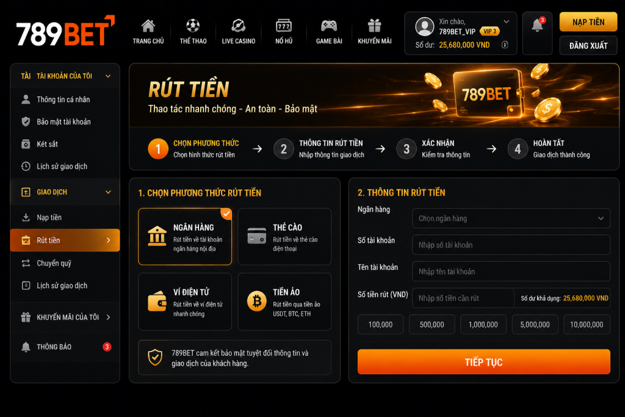This screenshot has width=625, height=417.
Task: Choose the 1,000,000 quick amount
Action: pyautogui.click(x=483, y=325)
